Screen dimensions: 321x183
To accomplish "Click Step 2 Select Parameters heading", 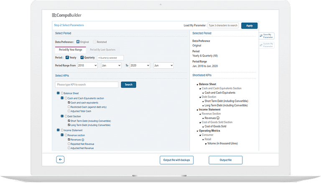I will pyautogui.click(x=69, y=25).
